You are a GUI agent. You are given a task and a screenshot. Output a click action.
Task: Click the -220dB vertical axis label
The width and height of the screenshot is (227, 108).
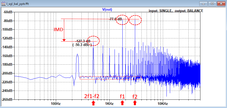(7, 82)
